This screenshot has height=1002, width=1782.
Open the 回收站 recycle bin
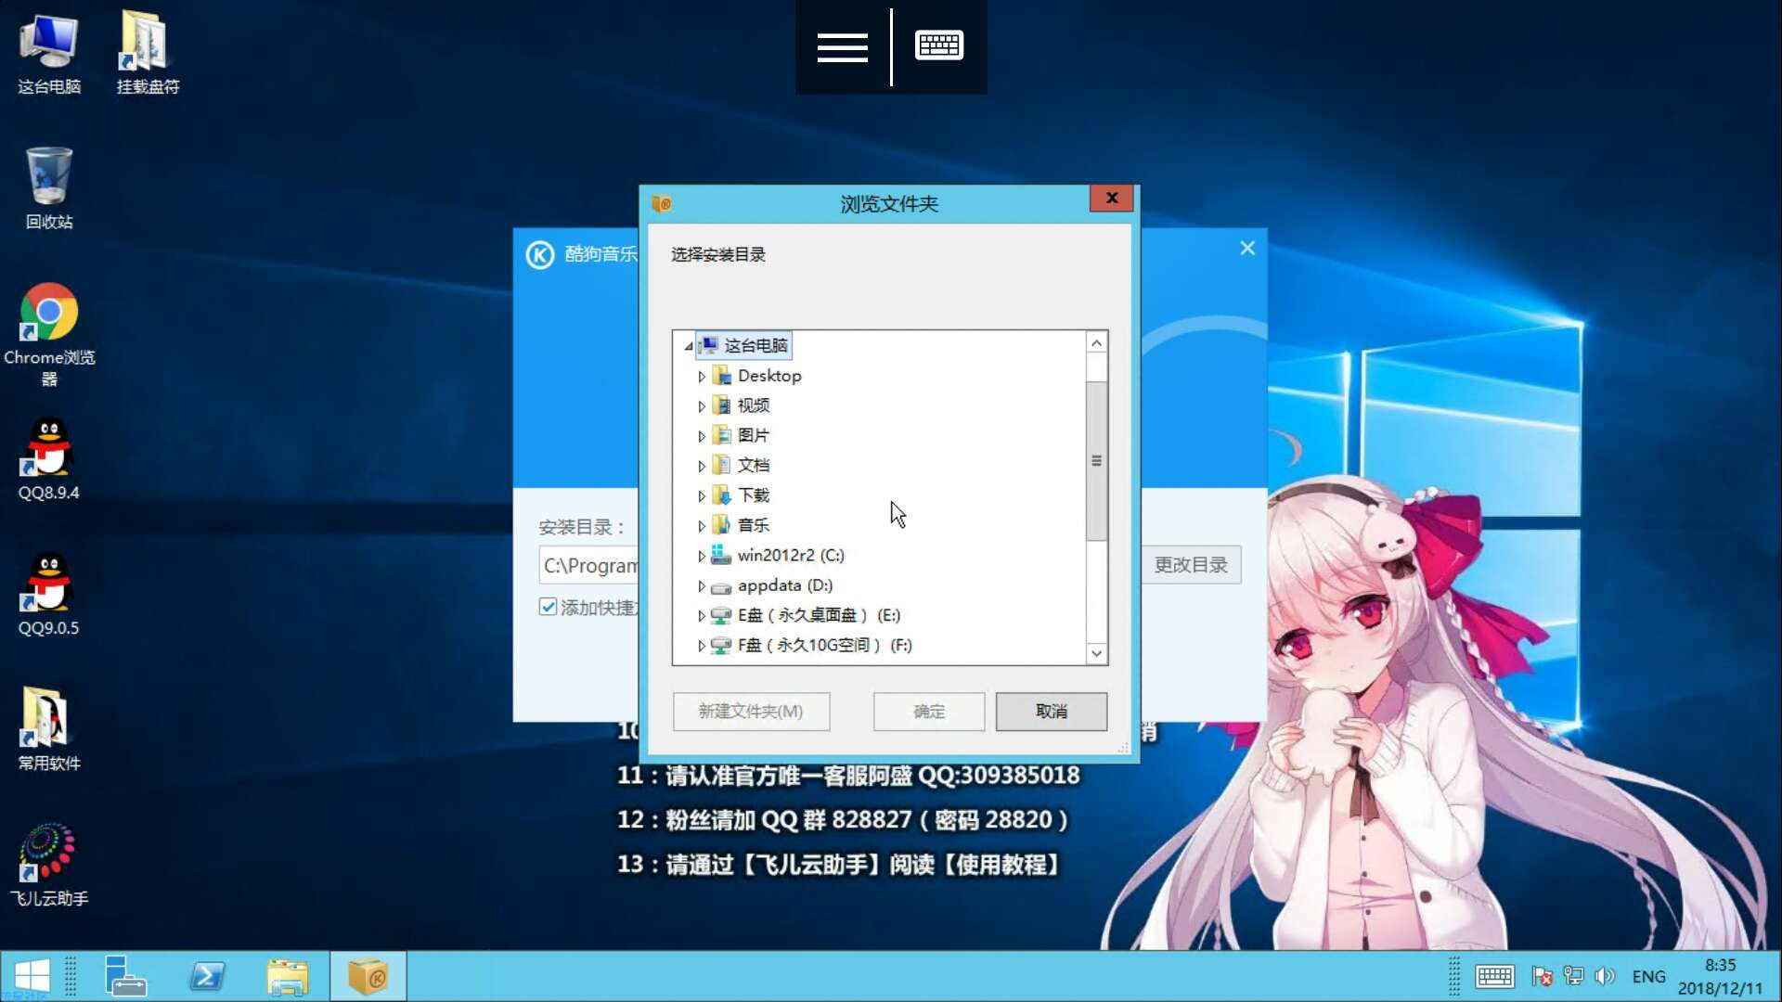(49, 188)
